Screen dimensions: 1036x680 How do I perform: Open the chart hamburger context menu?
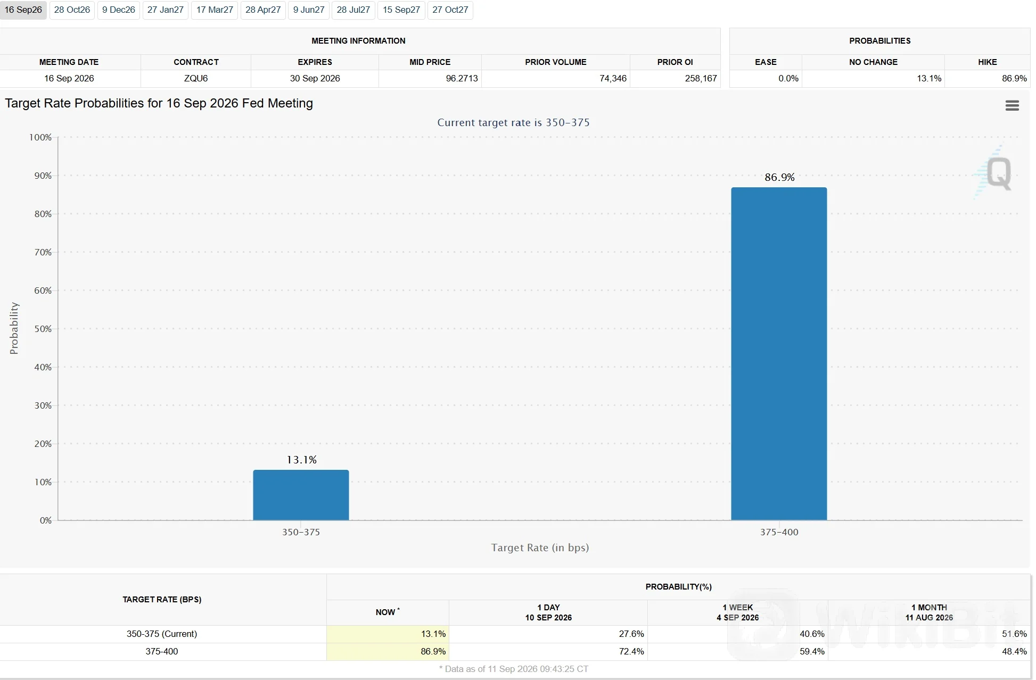1012,105
